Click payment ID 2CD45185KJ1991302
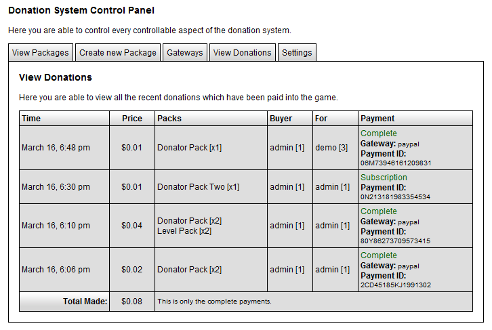 point(396,285)
